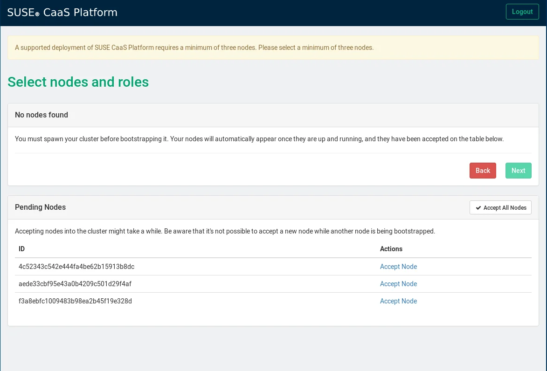Select node ID f3a8ebfc1009483b98ea2b45f19e328d
The height and width of the screenshot is (371, 547).
(x=75, y=301)
